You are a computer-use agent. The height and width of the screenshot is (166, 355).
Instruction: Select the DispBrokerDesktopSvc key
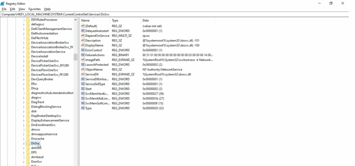(46, 116)
